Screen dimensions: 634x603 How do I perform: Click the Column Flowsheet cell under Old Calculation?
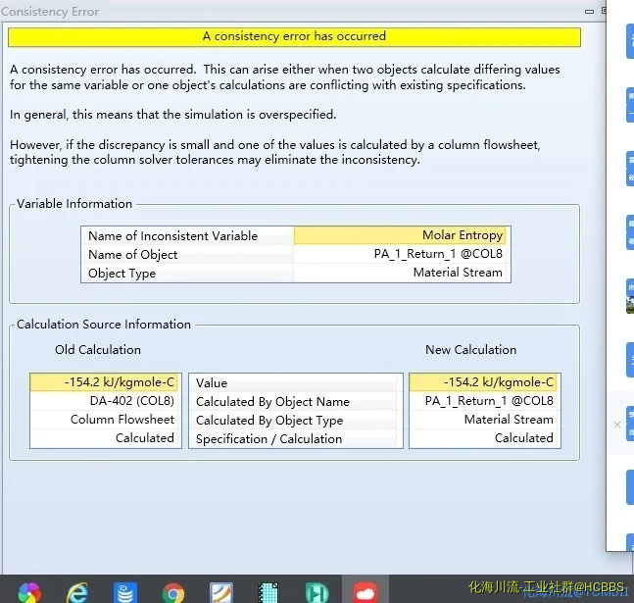(x=105, y=420)
